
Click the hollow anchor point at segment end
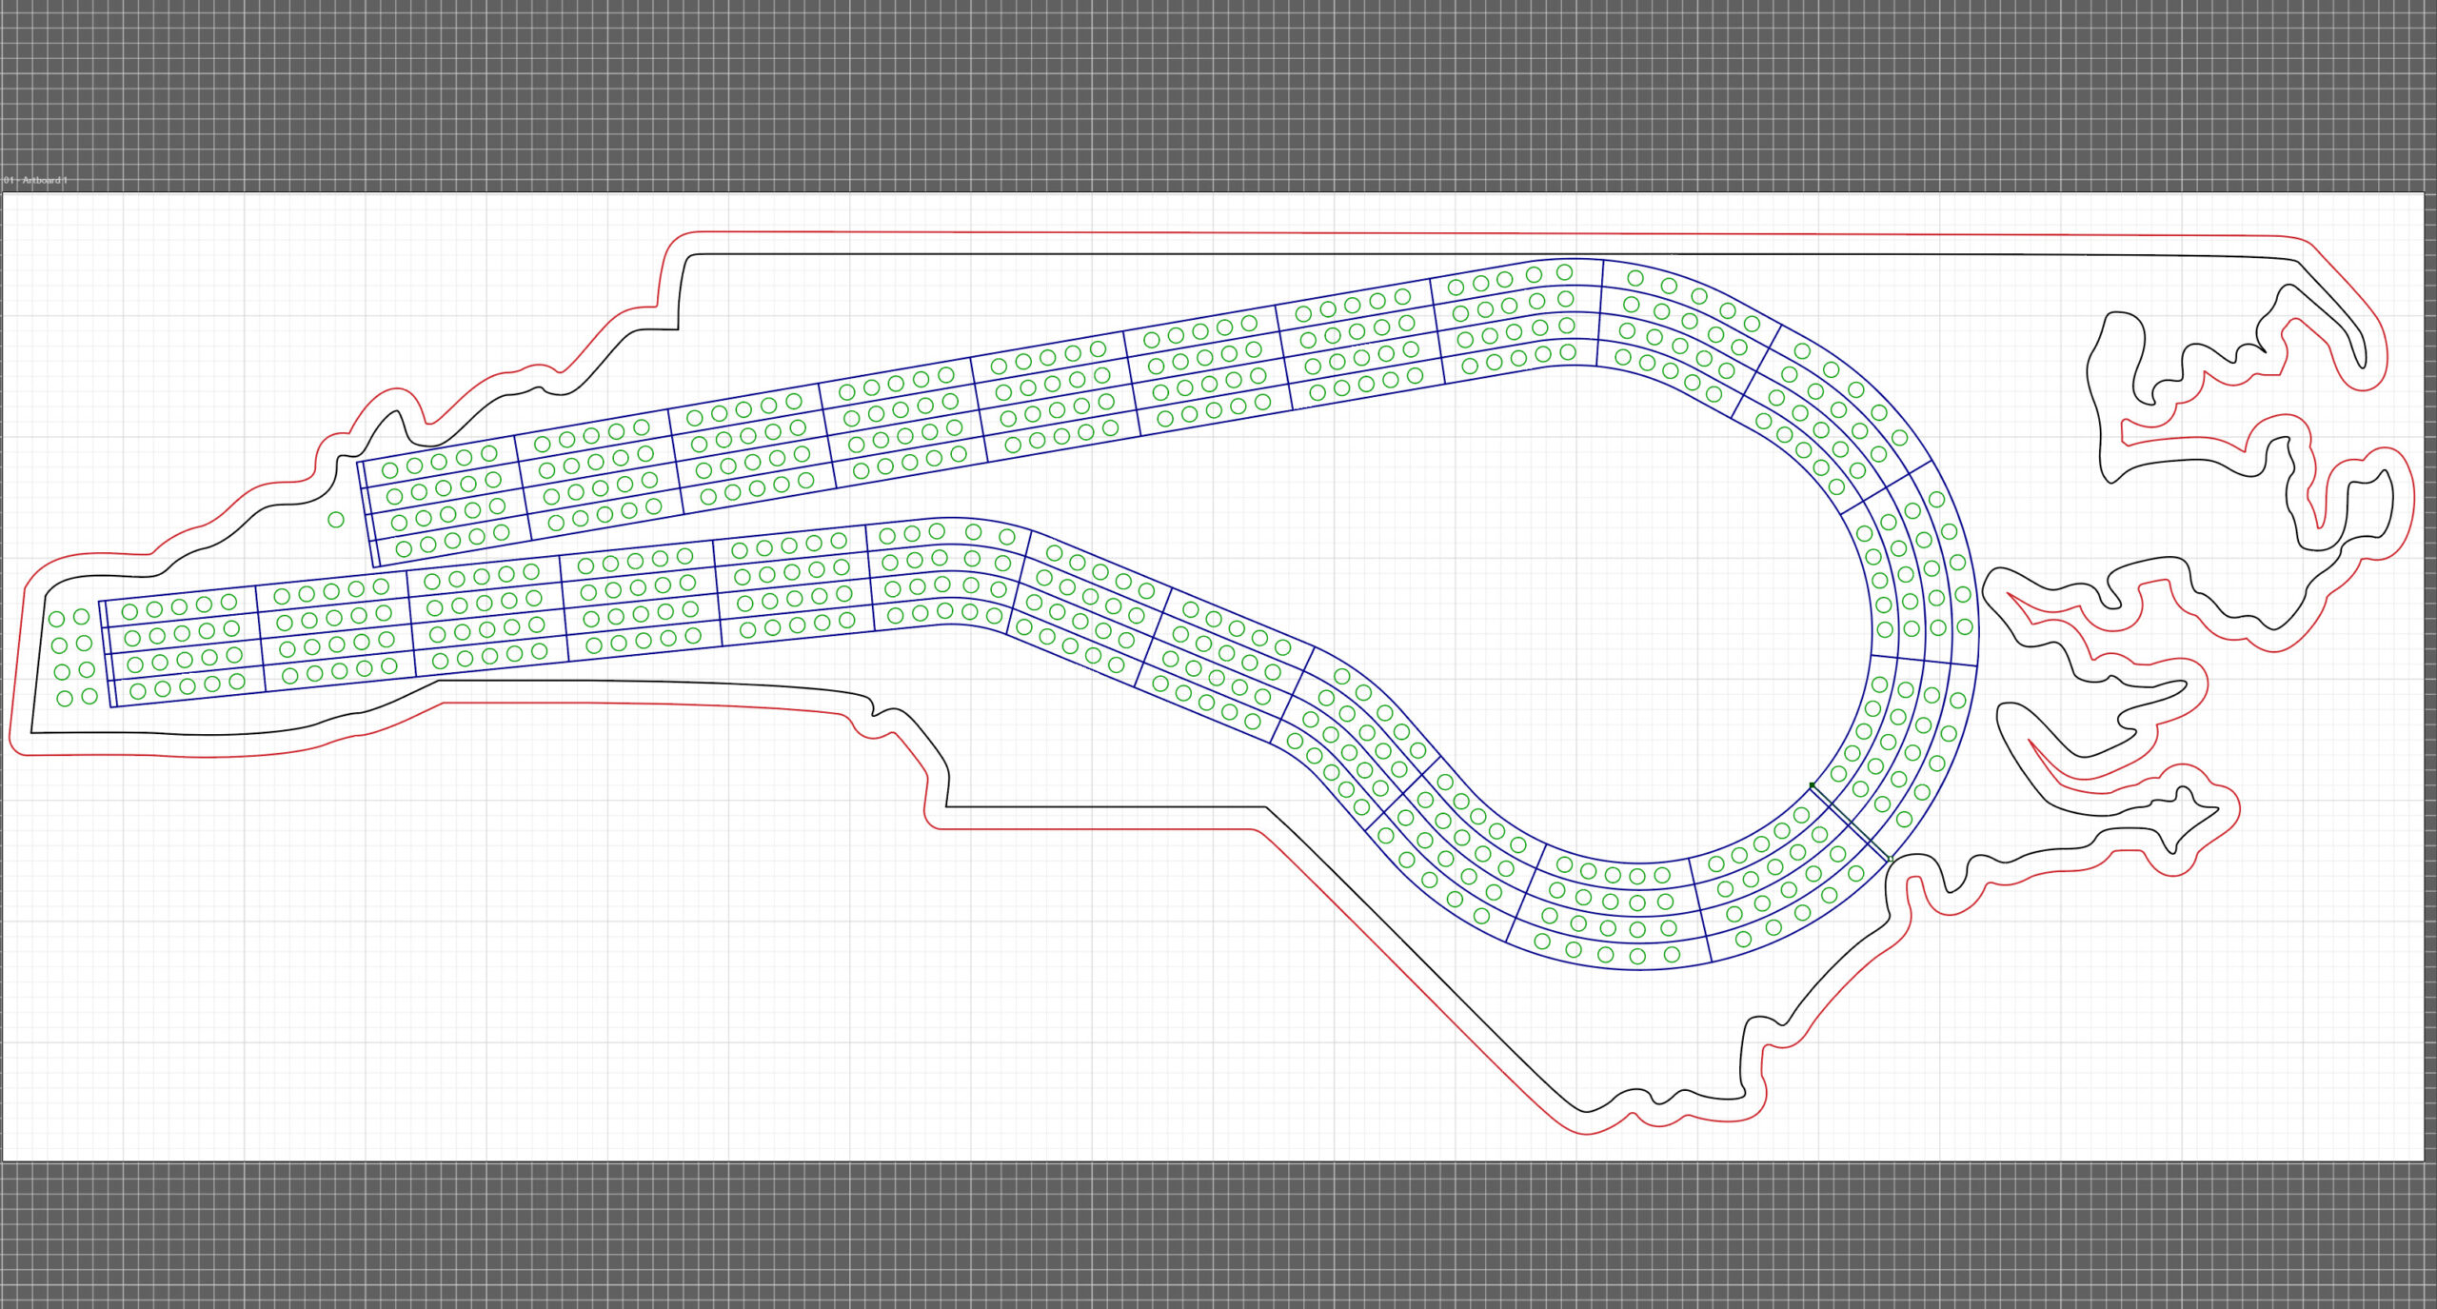tap(1890, 860)
